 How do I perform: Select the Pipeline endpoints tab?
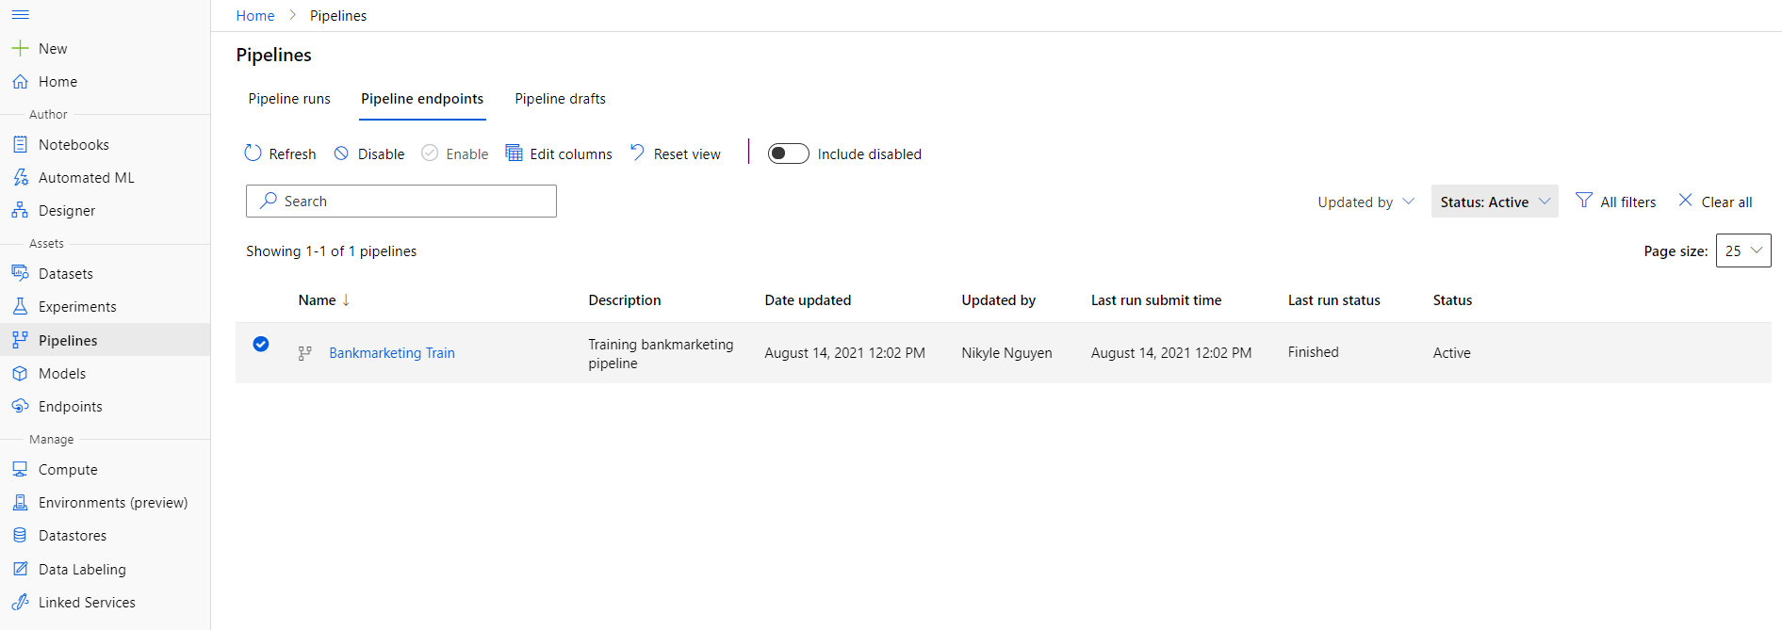pos(422,99)
